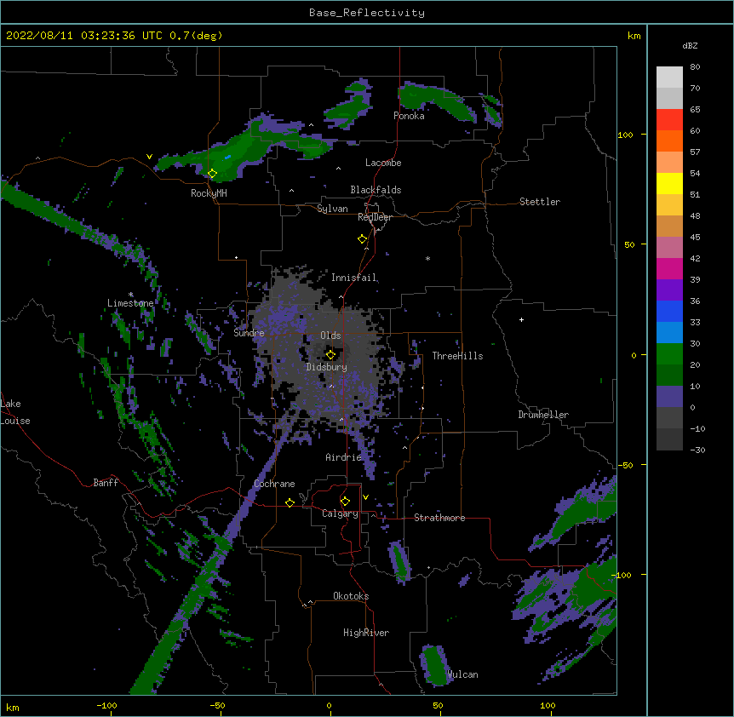Viewport: 734px width, 717px height.
Task: Select the yellow v marker northwest of RockyMH
Action: pos(149,157)
